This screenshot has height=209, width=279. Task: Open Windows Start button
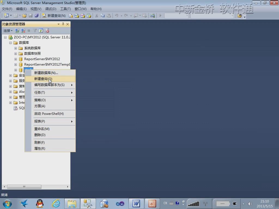pos(7,204)
